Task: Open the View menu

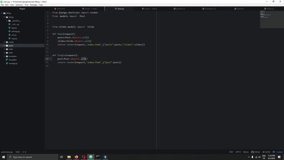Action: coord(12,5)
